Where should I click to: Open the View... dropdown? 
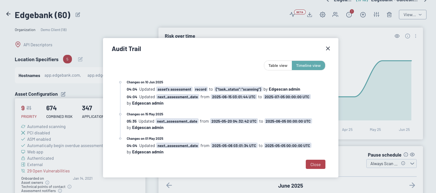point(413,15)
